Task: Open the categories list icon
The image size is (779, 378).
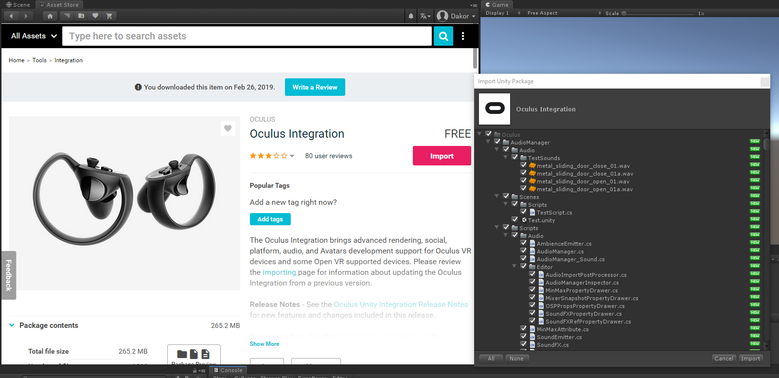Action: (67, 16)
